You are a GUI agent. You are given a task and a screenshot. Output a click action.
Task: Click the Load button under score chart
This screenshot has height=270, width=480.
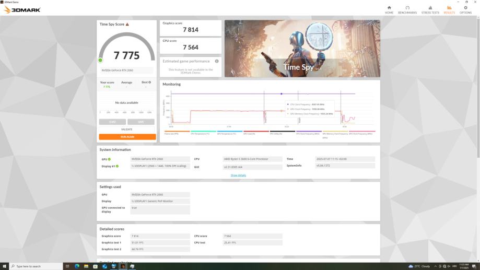click(112, 122)
